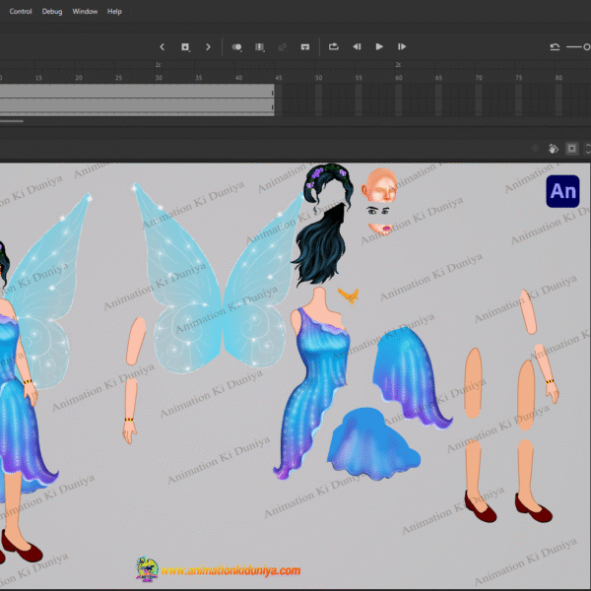Toggle the Loop playback icon
The height and width of the screenshot is (591, 591).
[x=334, y=46]
